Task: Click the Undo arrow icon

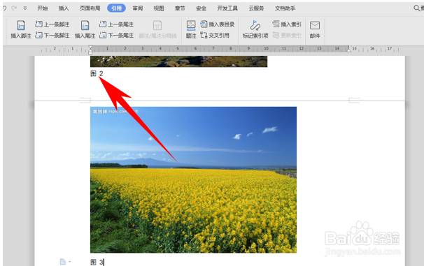Action: pyautogui.click(x=5, y=8)
